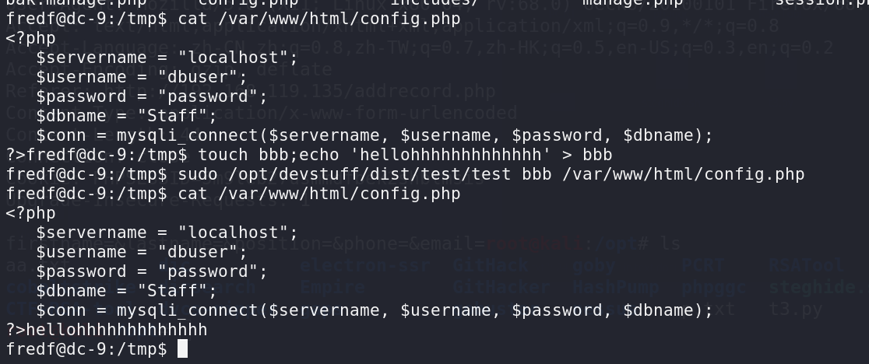The width and height of the screenshot is (869, 364).
Task: Click the 'sudo' word in the devstuff test command
Action: point(198,174)
